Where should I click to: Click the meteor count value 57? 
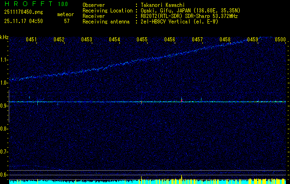click(67, 21)
